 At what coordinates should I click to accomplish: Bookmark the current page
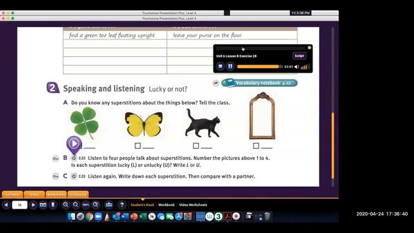(x=53, y=205)
